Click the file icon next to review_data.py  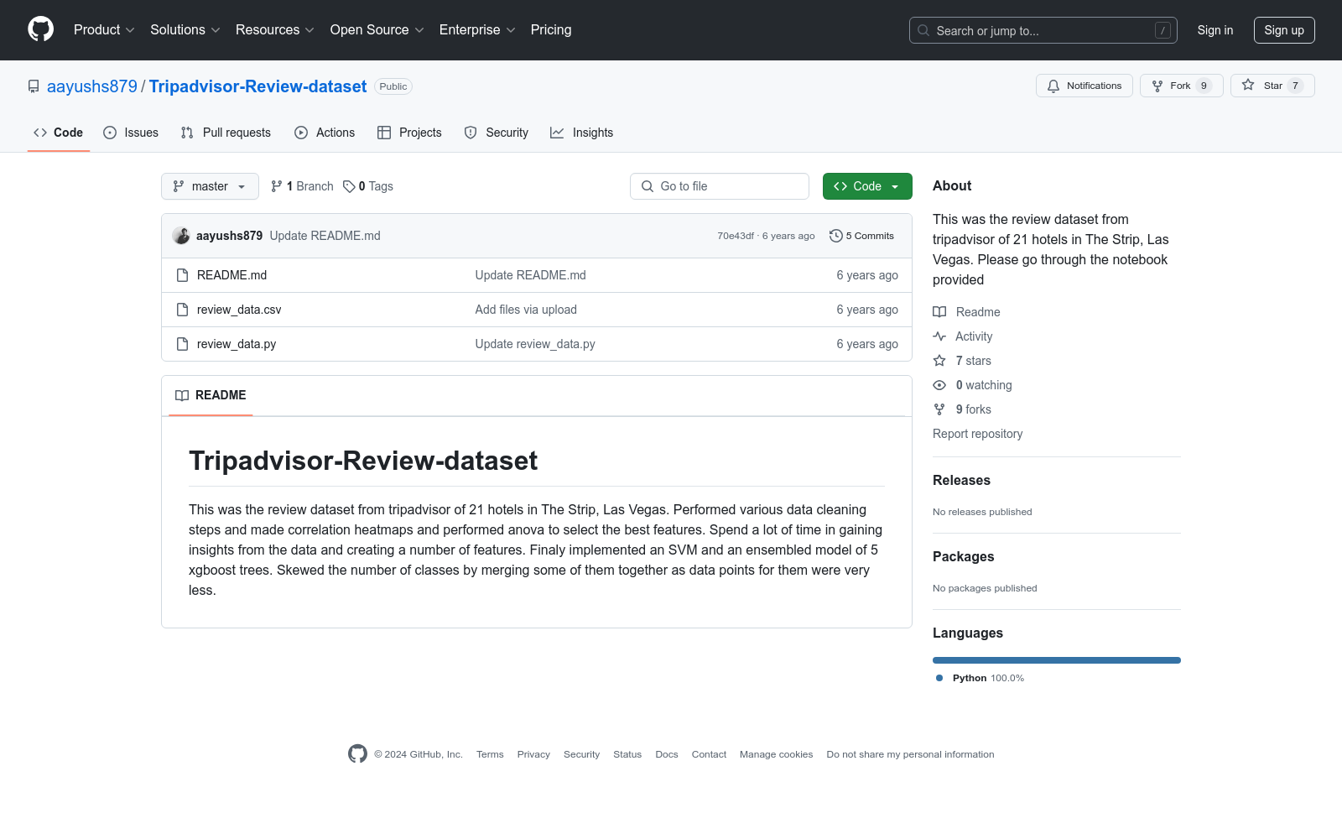[x=182, y=344]
